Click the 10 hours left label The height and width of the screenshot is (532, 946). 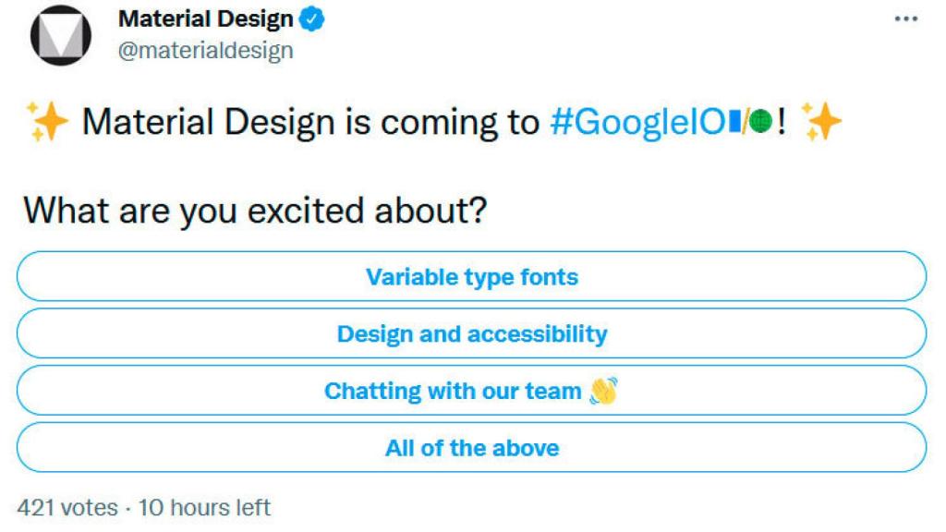point(204,508)
